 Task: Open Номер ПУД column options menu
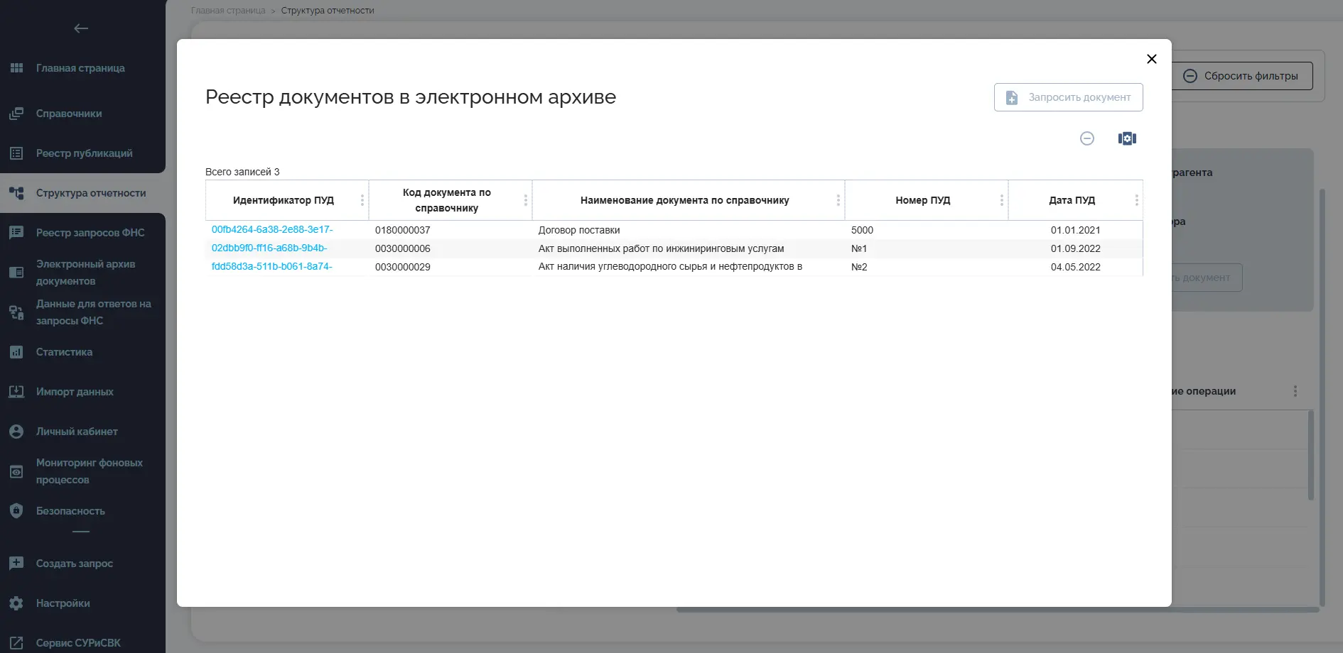click(1002, 200)
